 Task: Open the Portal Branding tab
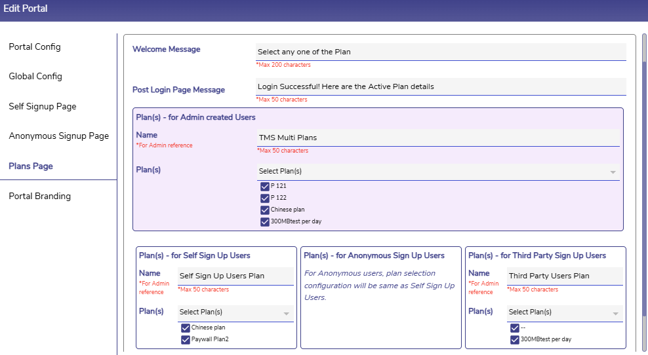tap(39, 196)
